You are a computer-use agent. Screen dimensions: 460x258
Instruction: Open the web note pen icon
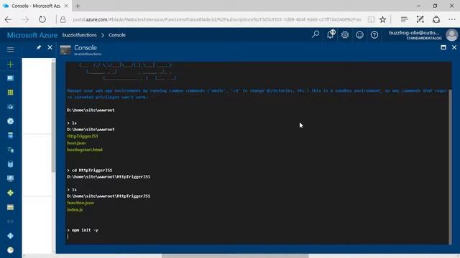(420, 19)
